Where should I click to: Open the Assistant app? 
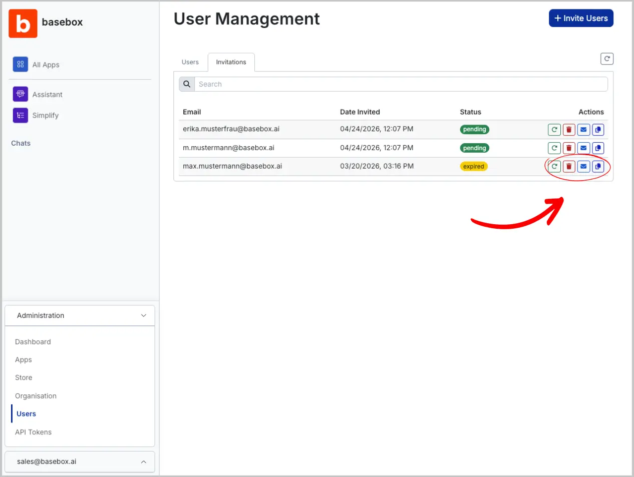click(47, 95)
